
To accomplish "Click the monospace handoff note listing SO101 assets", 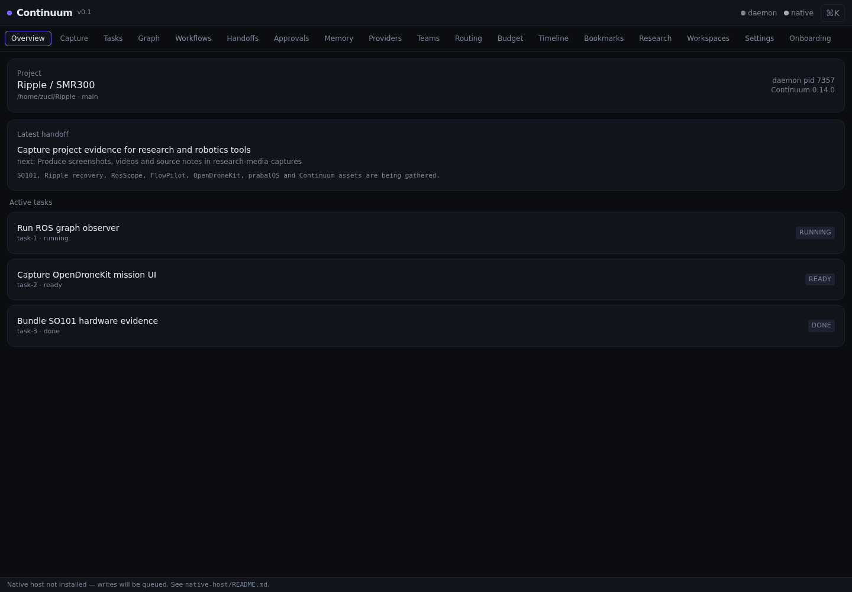I will tap(228, 176).
